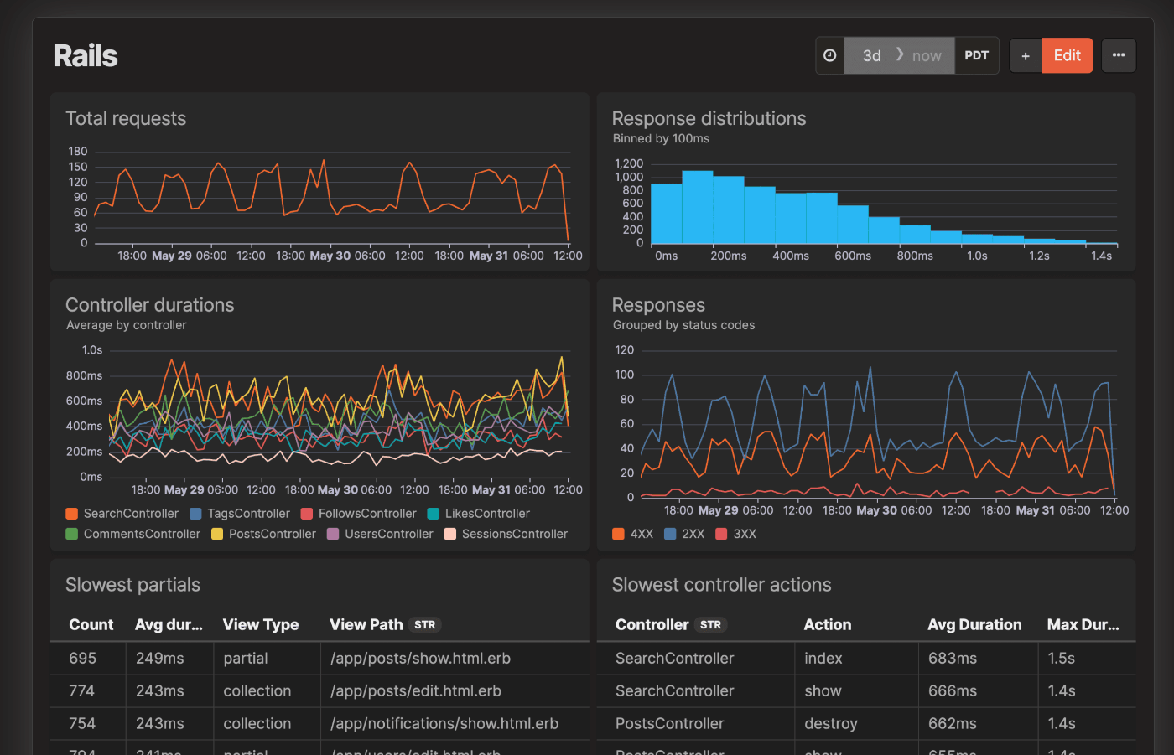Toggle UsersController legend entry
The height and width of the screenshot is (755, 1174).
point(380,534)
